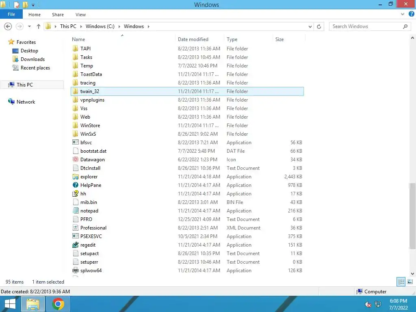Expand breadcrumb arrow after This PC
Image resolution: width=416 pixels, height=312 pixels.
81,26
